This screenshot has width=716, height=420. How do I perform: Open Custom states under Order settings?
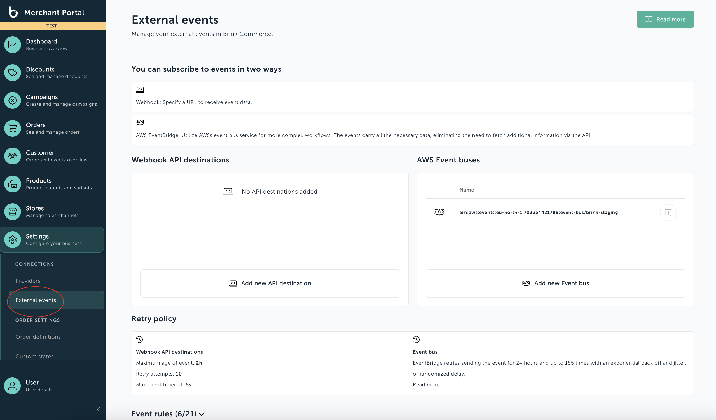pos(34,356)
